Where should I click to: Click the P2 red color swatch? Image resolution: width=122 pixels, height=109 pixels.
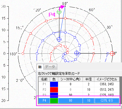tap(54, 90)
